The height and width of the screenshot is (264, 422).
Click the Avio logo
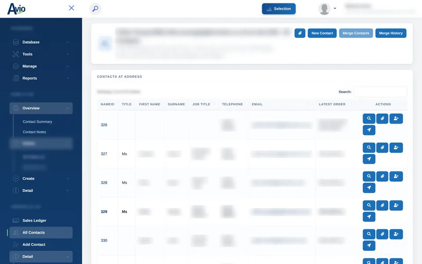pos(16,9)
